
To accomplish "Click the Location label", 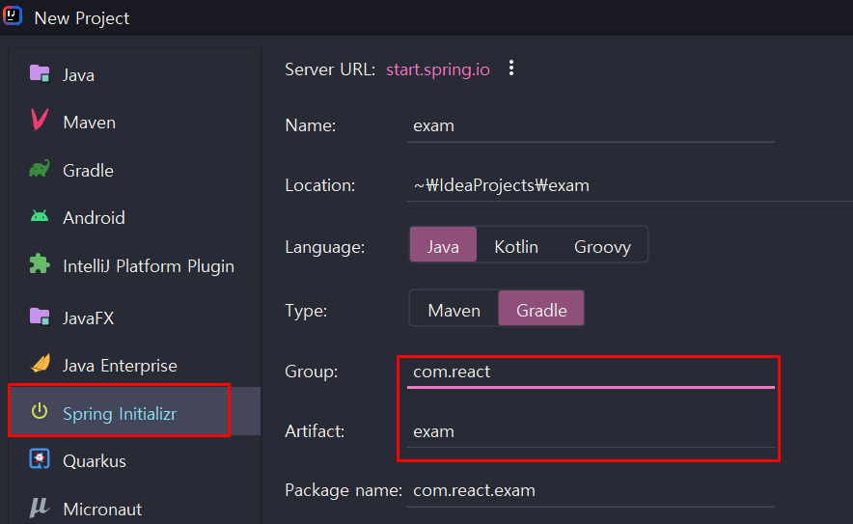I will (320, 185).
